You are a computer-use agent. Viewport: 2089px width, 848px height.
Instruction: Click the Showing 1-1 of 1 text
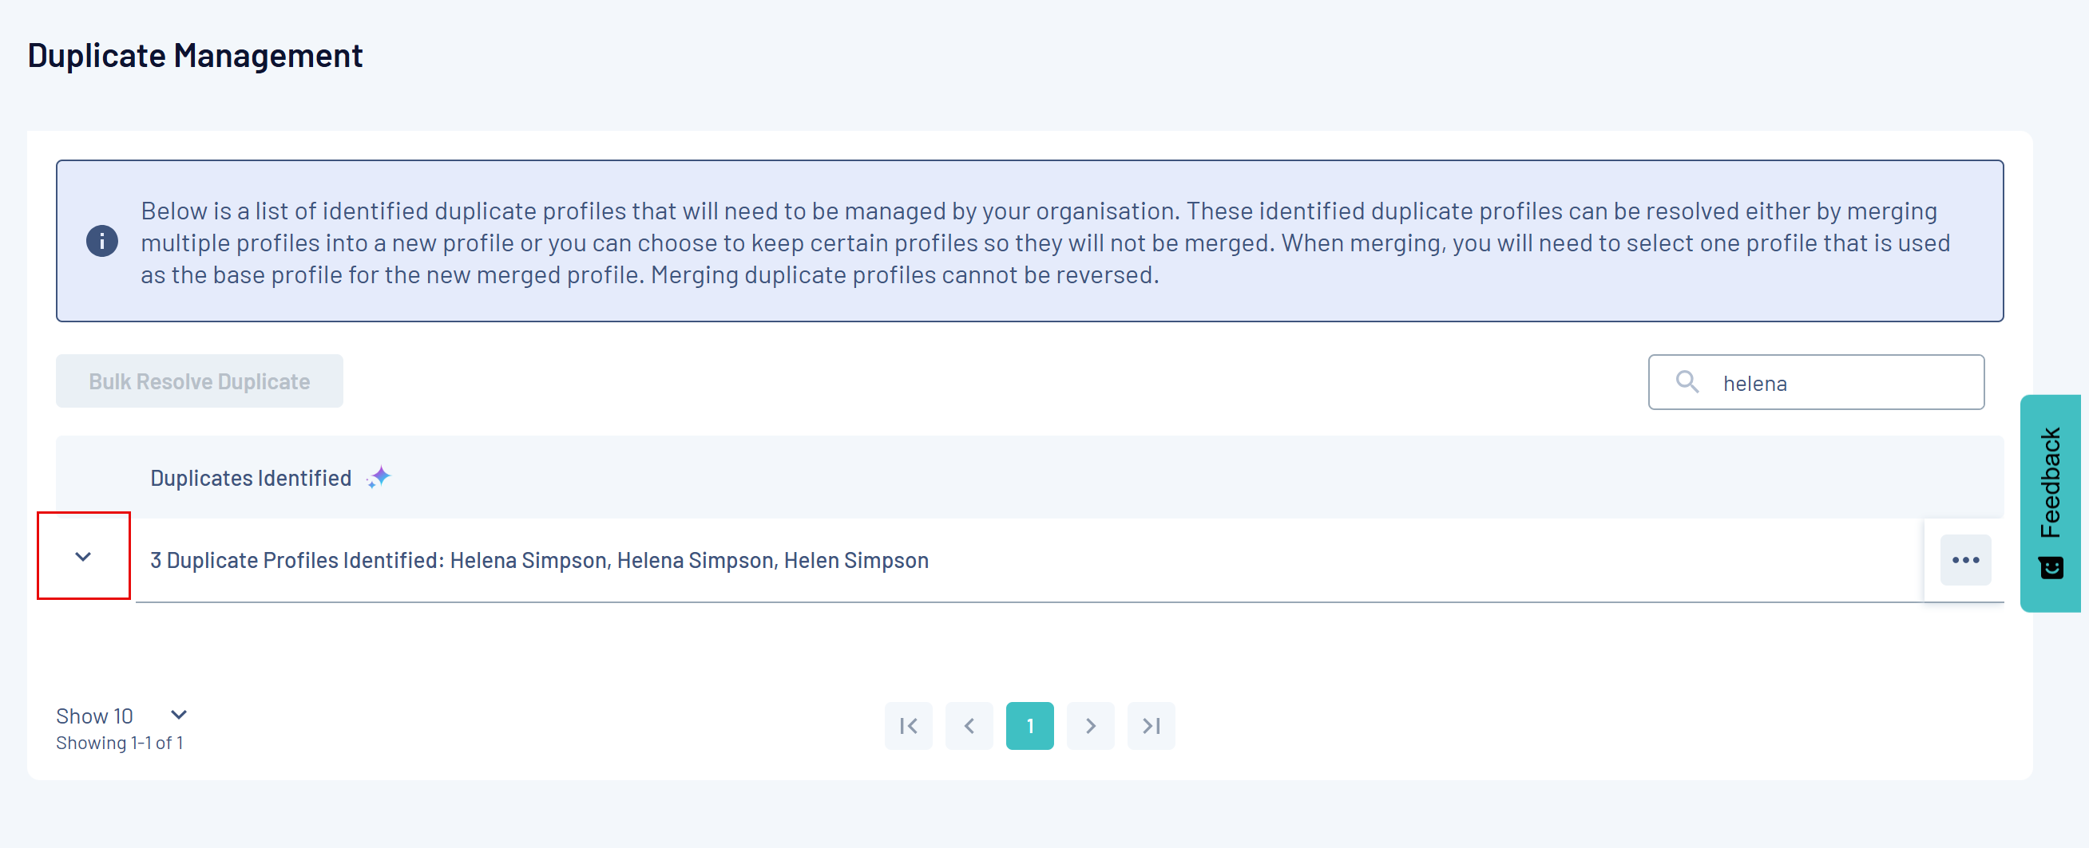pos(119,743)
